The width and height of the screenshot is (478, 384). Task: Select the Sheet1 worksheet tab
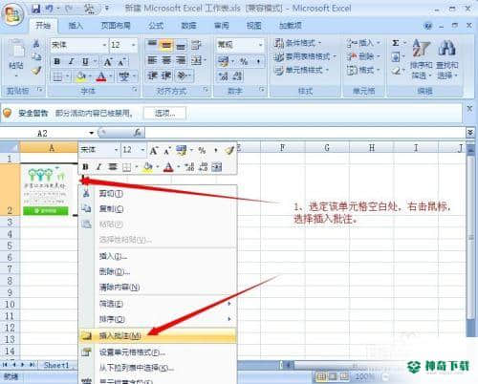[56, 365]
